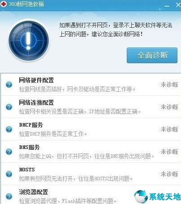Select the HOSTS row title
The width and height of the screenshot is (181, 204).
pos(27,170)
